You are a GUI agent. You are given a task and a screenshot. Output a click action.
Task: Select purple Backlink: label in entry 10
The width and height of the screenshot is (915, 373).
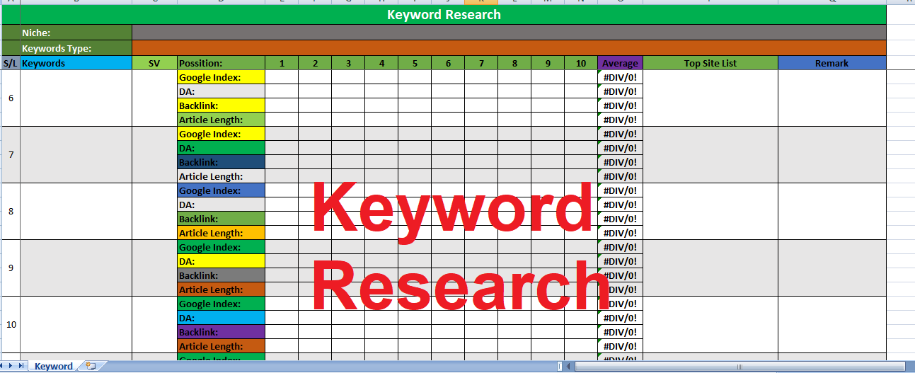pyautogui.click(x=221, y=332)
